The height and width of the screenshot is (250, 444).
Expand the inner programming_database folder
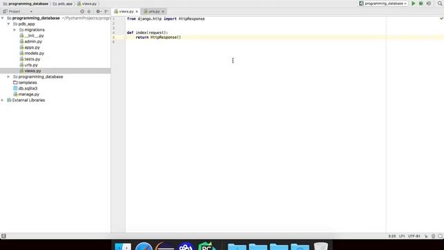coord(8,77)
